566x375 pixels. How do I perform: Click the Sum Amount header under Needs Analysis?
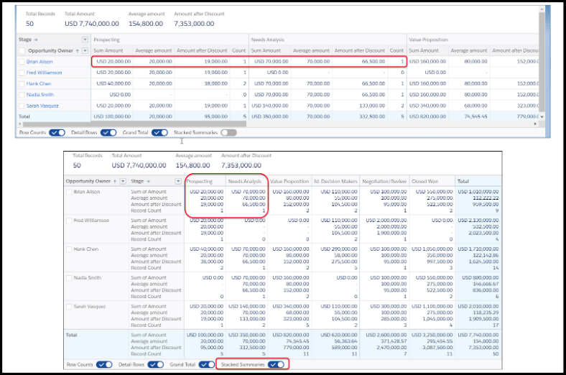(x=266, y=51)
